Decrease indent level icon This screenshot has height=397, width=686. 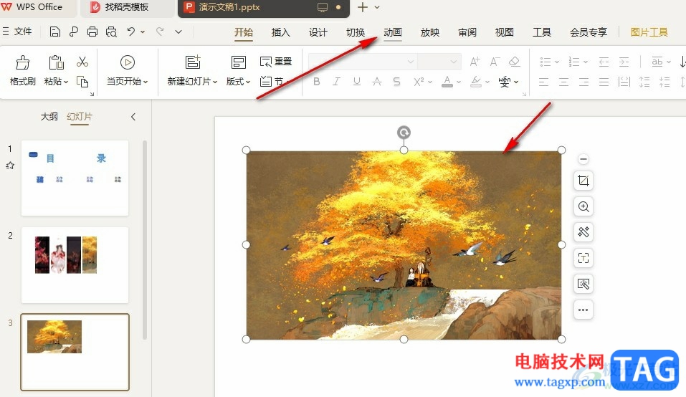click(604, 62)
